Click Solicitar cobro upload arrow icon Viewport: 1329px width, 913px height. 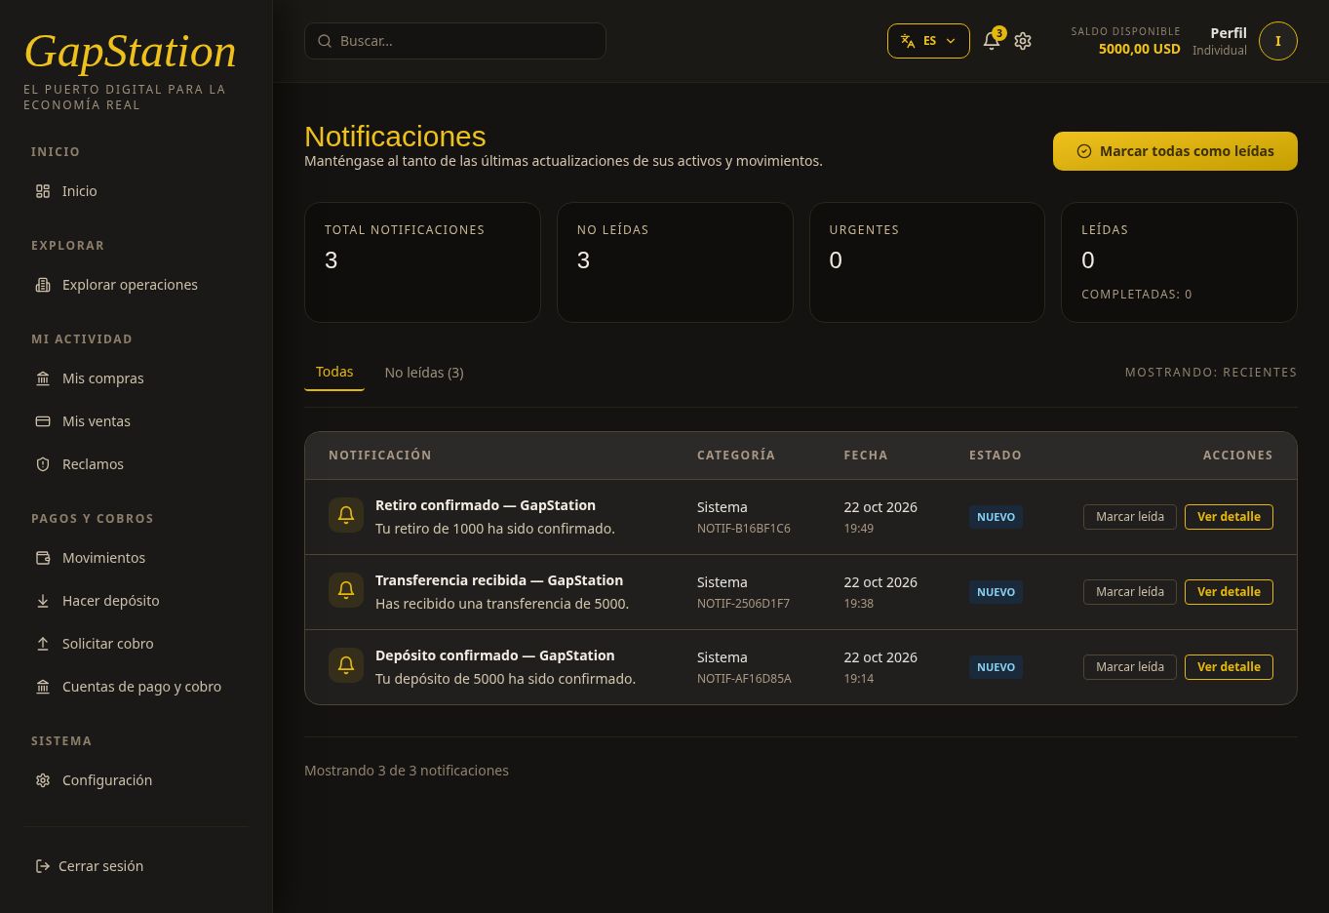click(x=43, y=644)
